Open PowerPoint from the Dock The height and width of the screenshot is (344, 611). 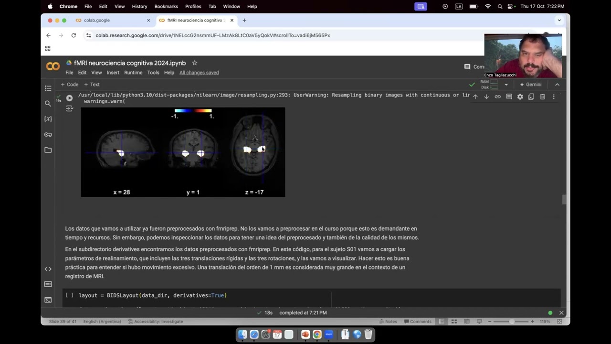pos(305,334)
